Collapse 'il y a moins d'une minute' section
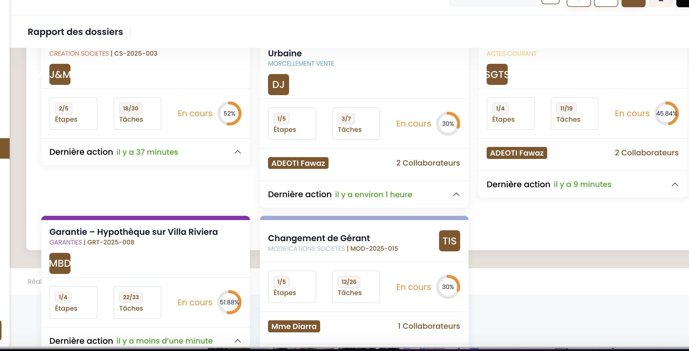The image size is (689, 351). pos(238,341)
